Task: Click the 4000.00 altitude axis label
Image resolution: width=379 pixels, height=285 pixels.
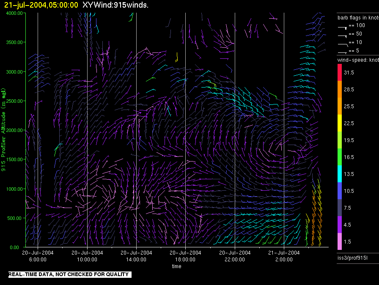Action: [14, 13]
